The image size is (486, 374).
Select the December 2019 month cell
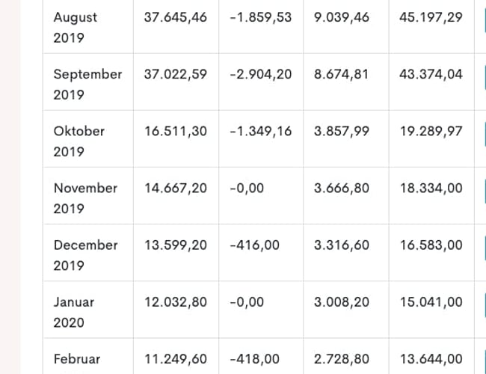click(85, 254)
